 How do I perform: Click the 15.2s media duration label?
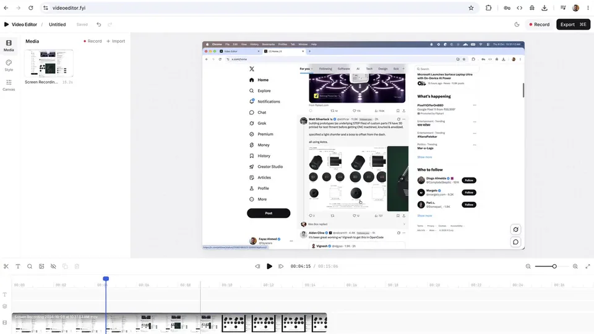[x=67, y=82]
